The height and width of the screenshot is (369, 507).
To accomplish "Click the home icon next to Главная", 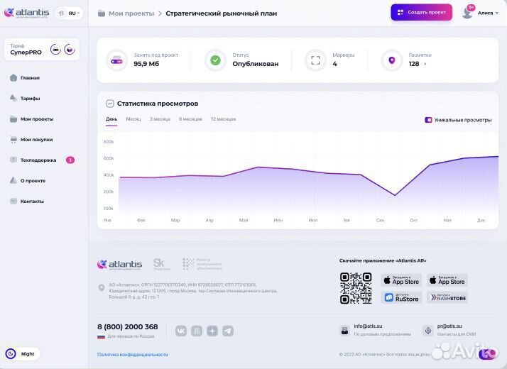I will (x=13, y=77).
